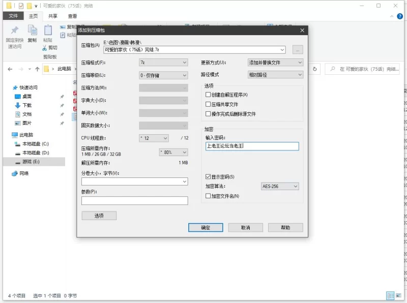This screenshot has height=303, width=407.
Task: Click the Copy icon in ribbon
Action: 32,31
